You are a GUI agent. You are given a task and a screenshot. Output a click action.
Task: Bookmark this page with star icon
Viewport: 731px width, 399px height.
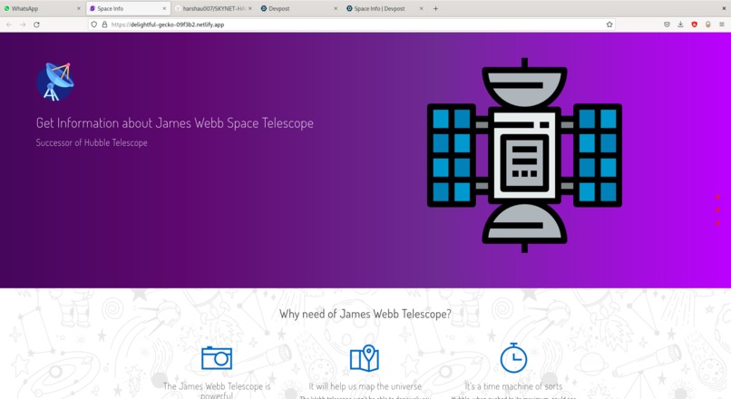(609, 24)
